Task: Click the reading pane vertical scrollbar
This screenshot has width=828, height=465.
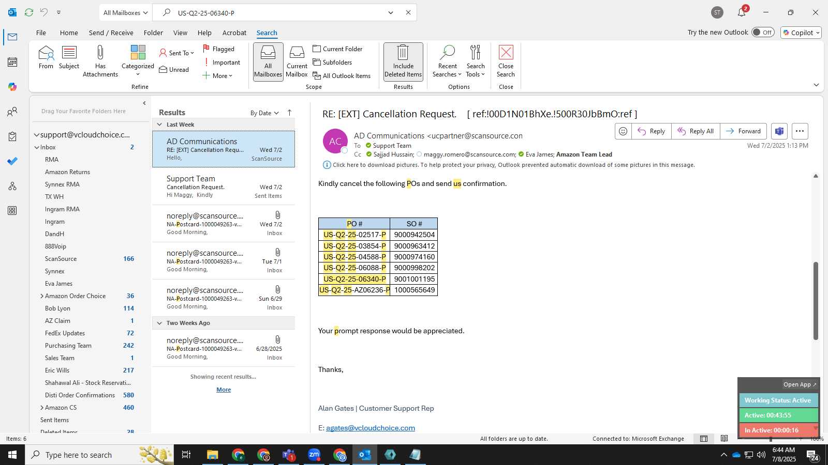Action: tap(816, 301)
